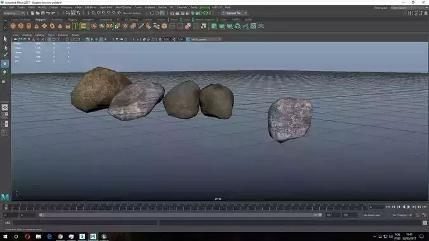Click the New Scene icon

click(32, 13)
